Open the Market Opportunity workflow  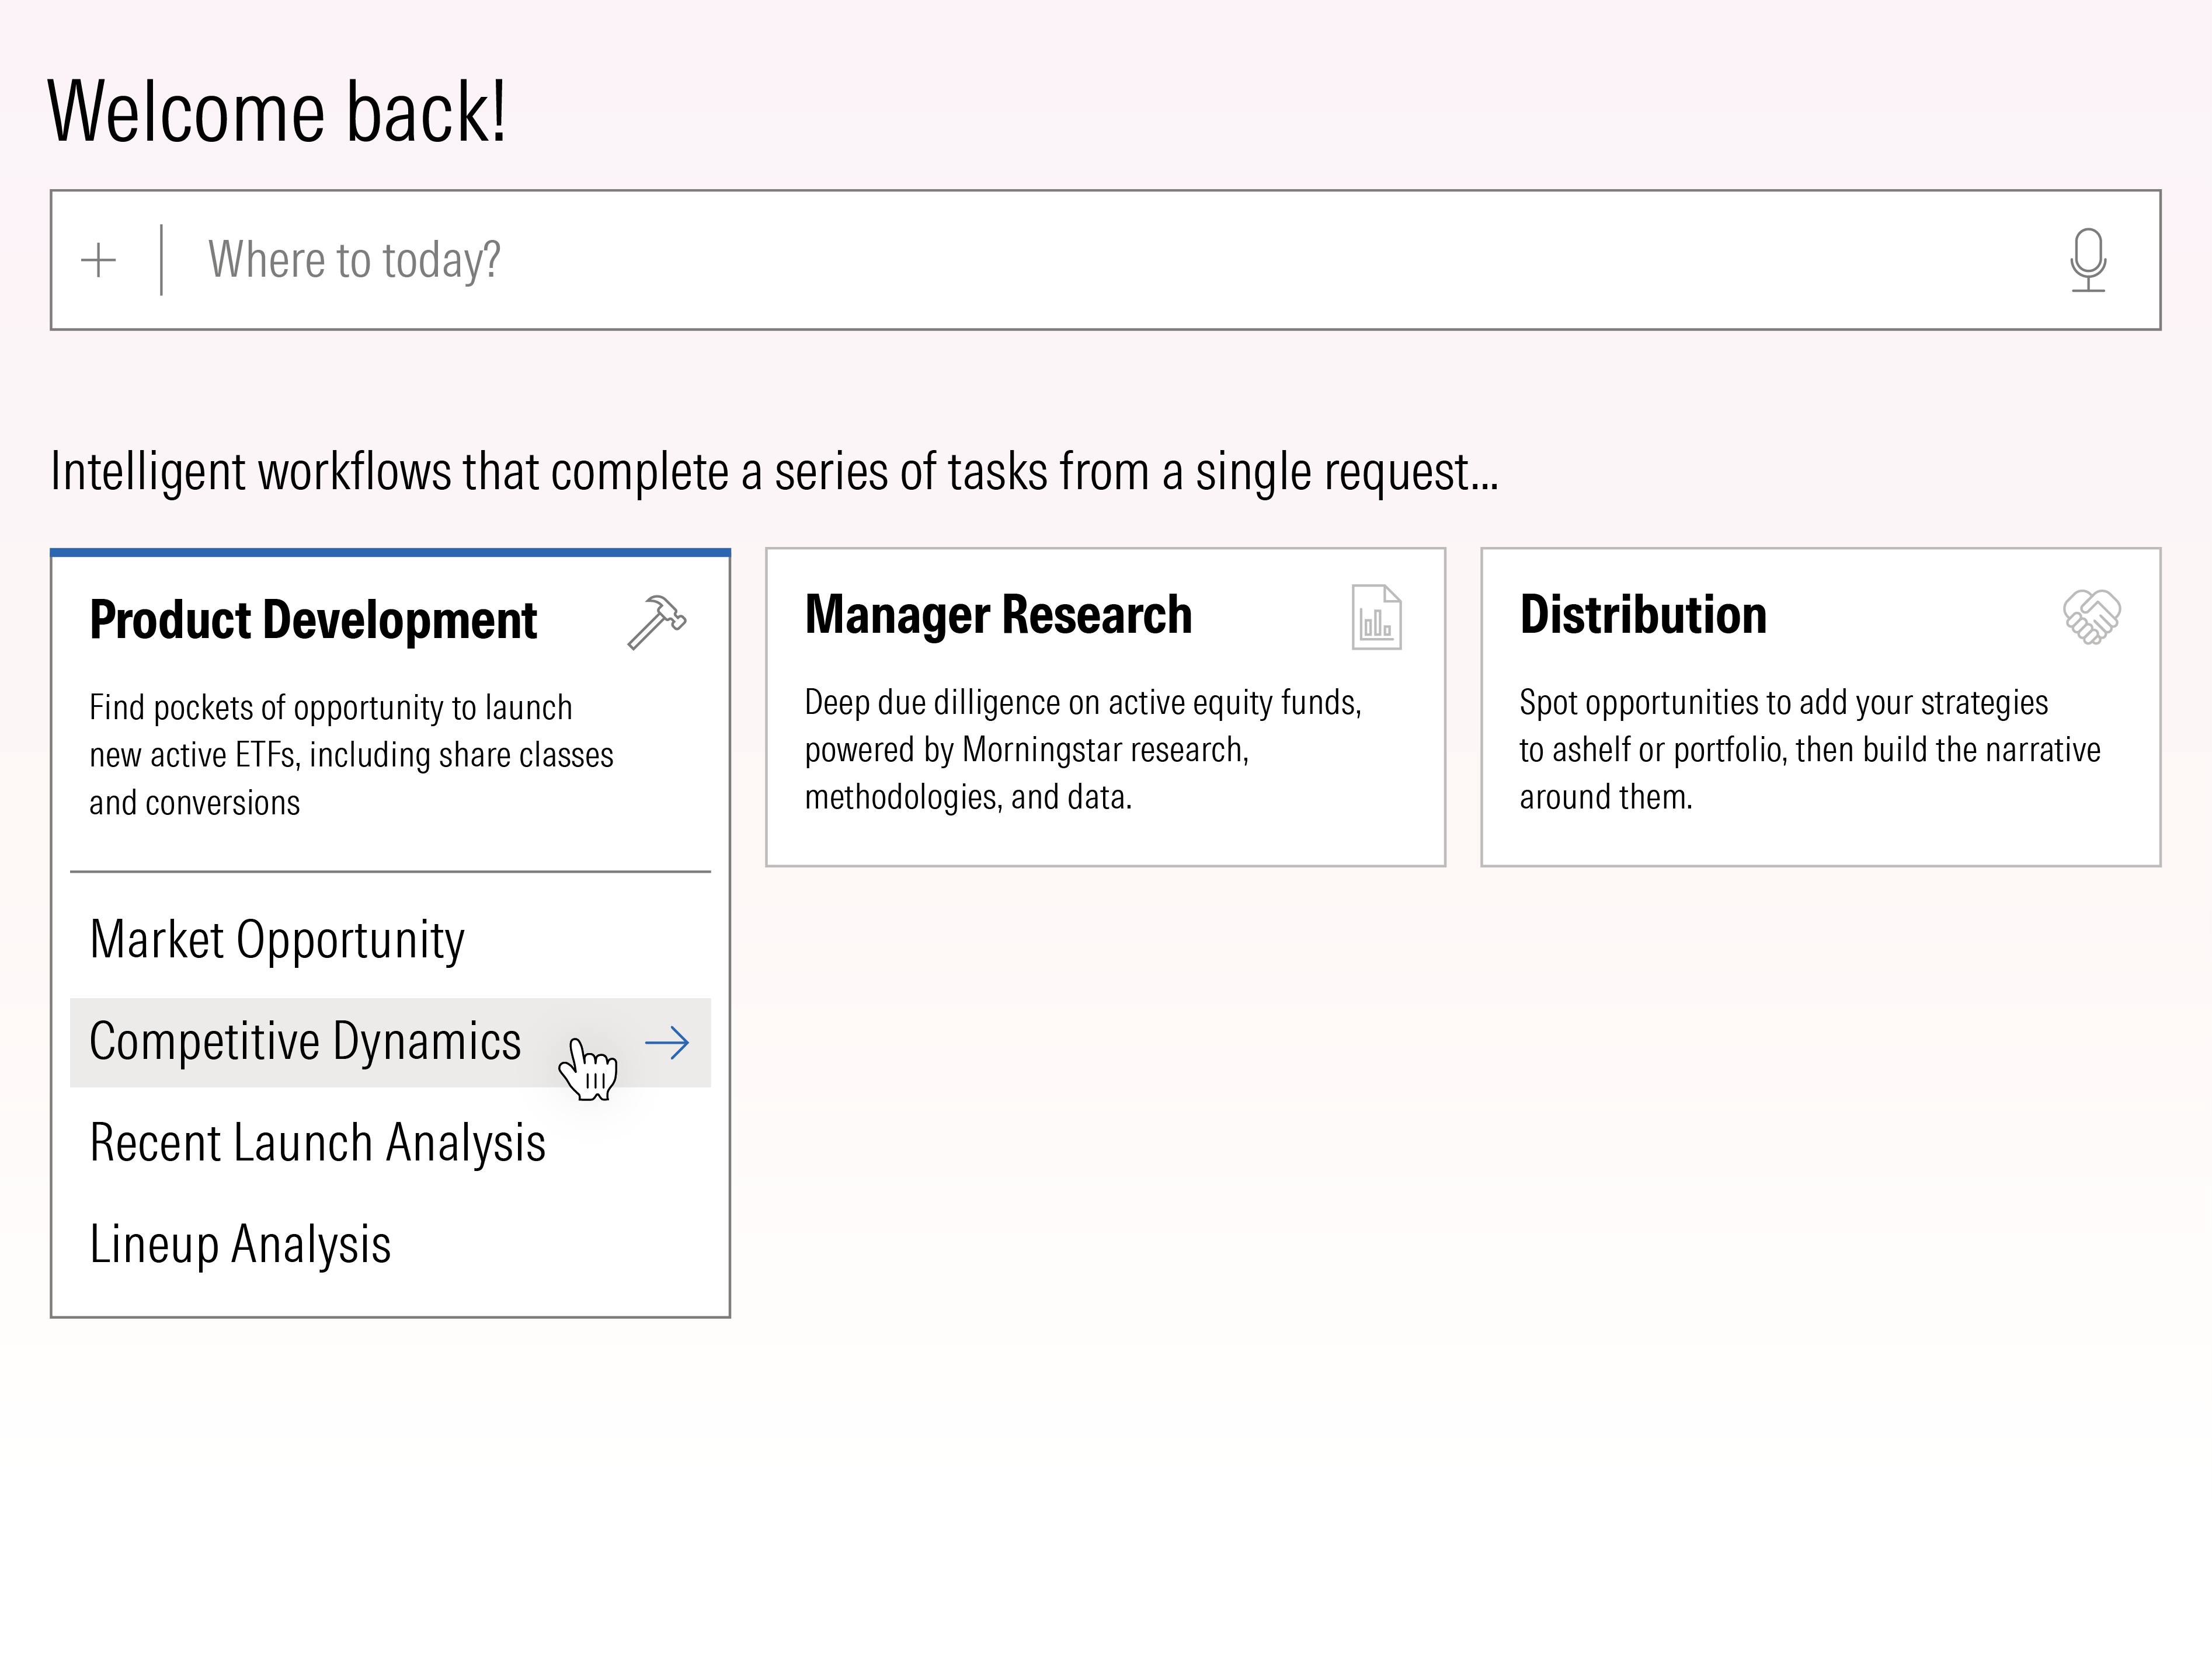(390, 939)
